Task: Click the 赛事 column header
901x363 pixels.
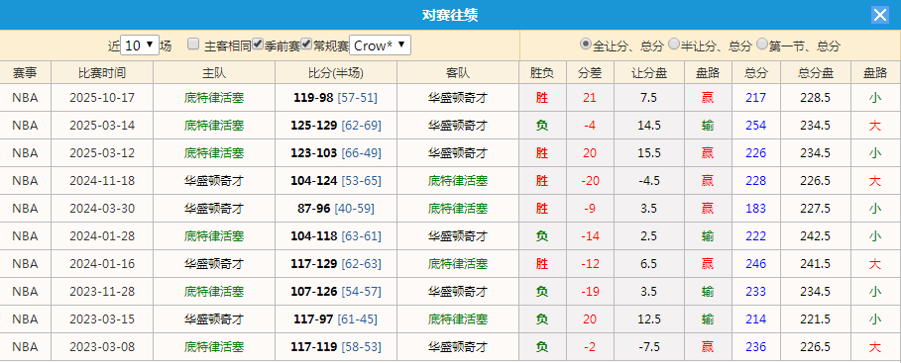Action: pyautogui.click(x=26, y=73)
